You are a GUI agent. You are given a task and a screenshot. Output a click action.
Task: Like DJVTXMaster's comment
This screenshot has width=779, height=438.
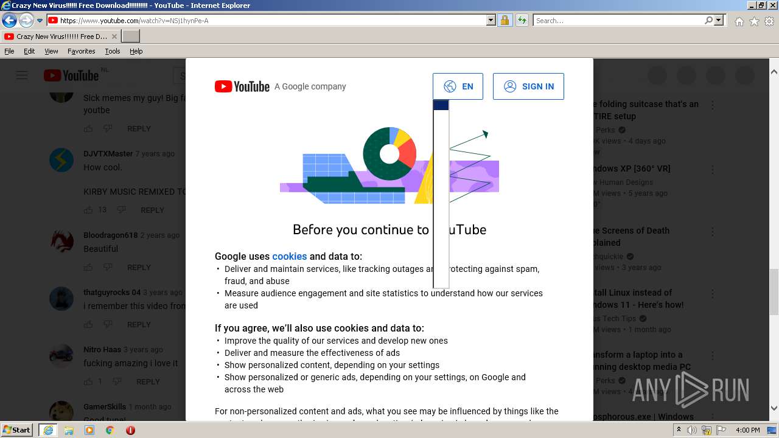[88, 210]
